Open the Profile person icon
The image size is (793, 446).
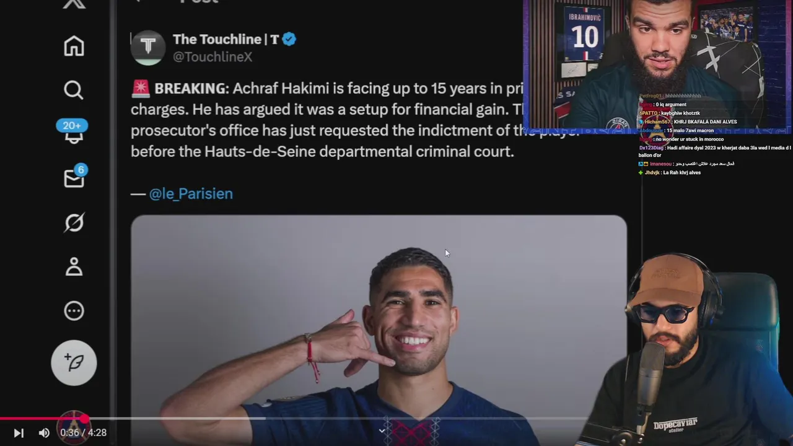74,266
